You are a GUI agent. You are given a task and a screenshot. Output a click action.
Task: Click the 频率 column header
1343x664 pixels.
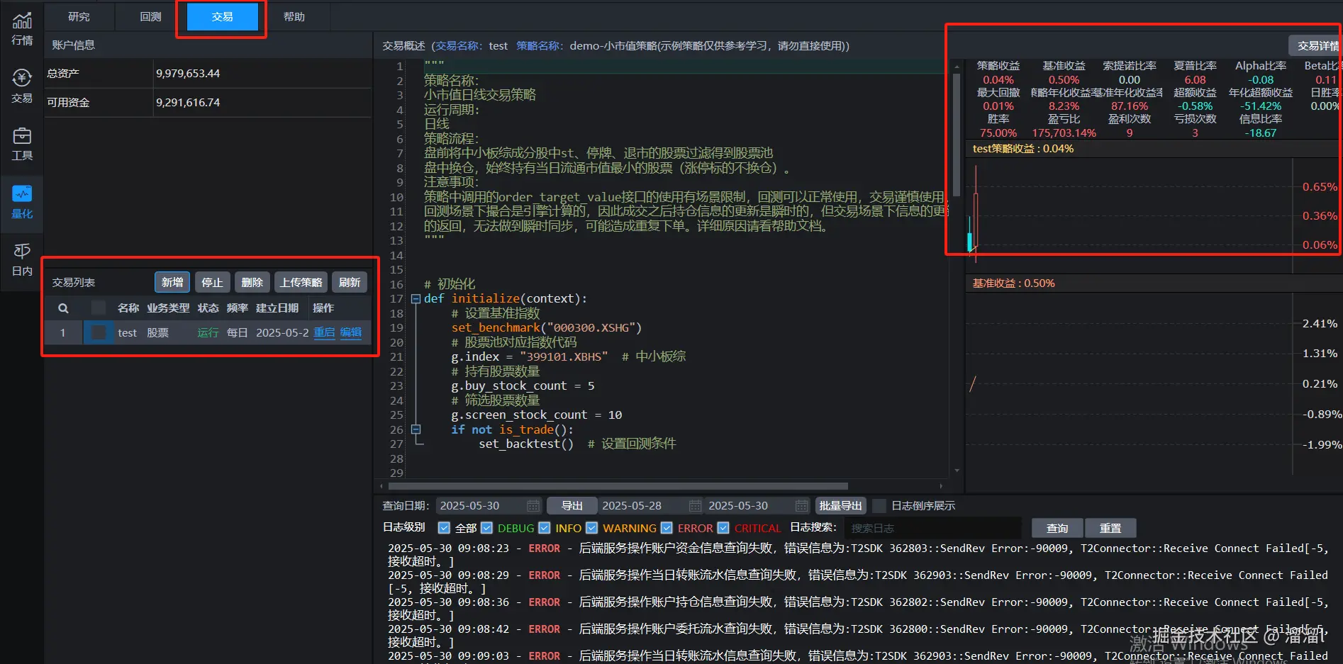point(238,308)
